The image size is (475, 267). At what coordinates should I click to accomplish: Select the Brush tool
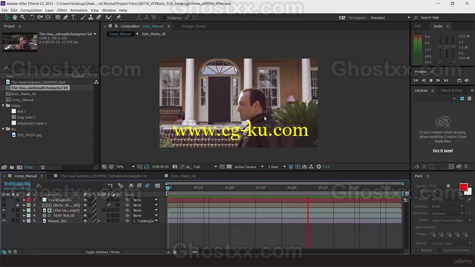click(x=83, y=18)
